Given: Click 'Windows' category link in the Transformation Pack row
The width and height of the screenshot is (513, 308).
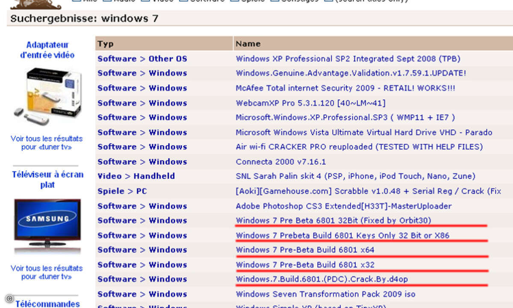Looking at the screenshot, I should pos(168,294).
